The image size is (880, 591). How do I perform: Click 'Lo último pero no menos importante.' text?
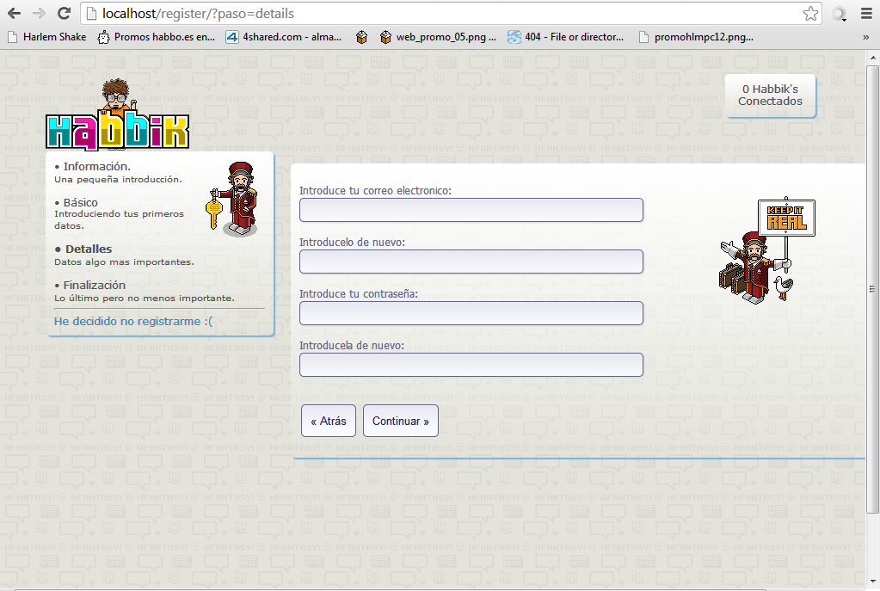(x=145, y=298)
